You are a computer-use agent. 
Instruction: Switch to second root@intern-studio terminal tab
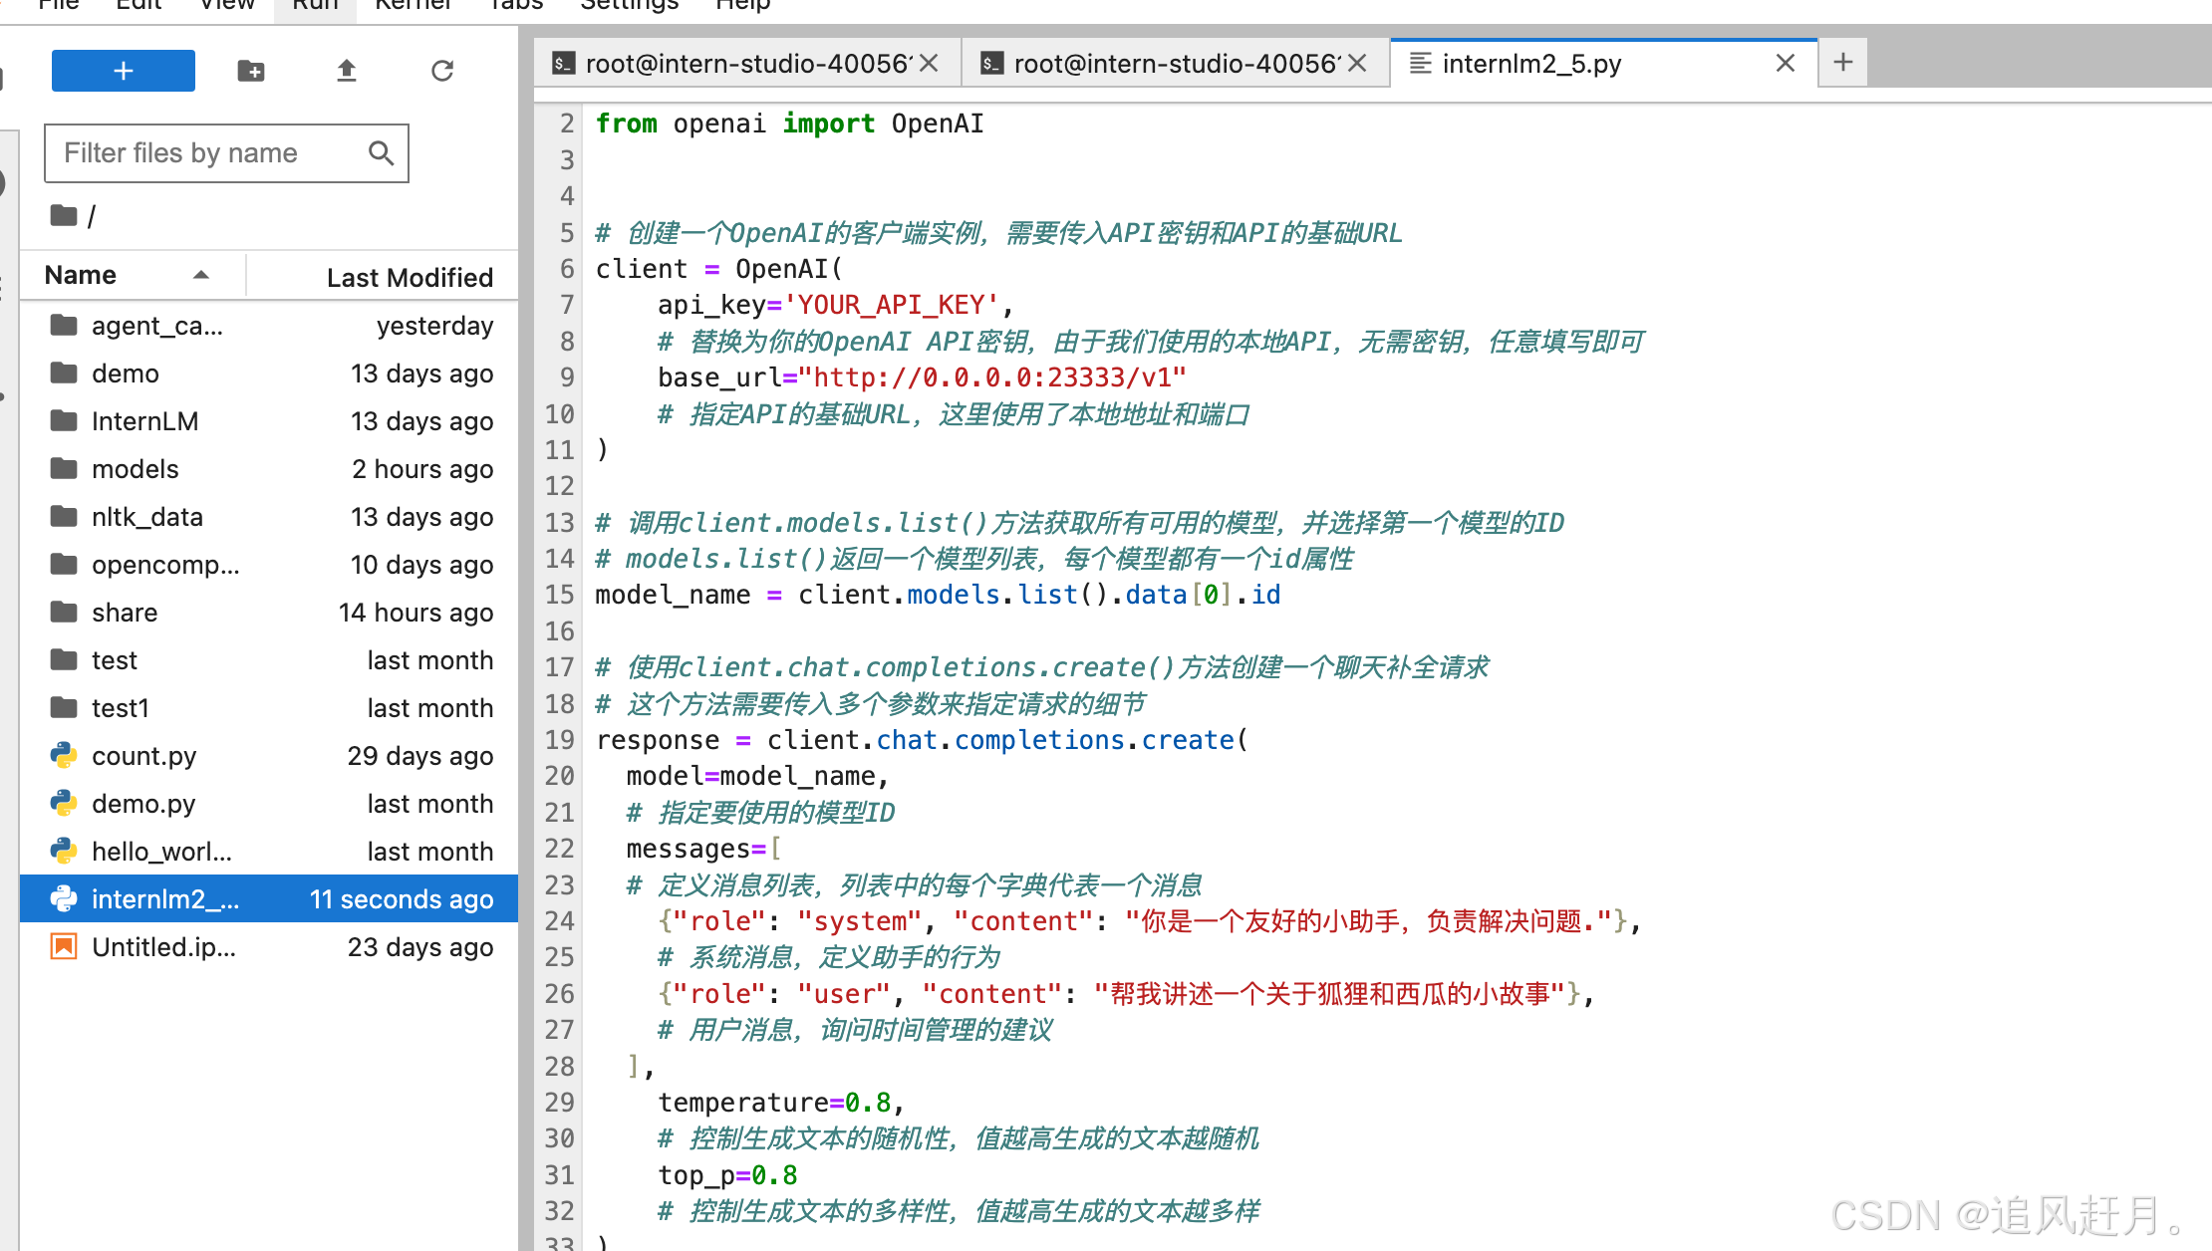point(1176,64)
